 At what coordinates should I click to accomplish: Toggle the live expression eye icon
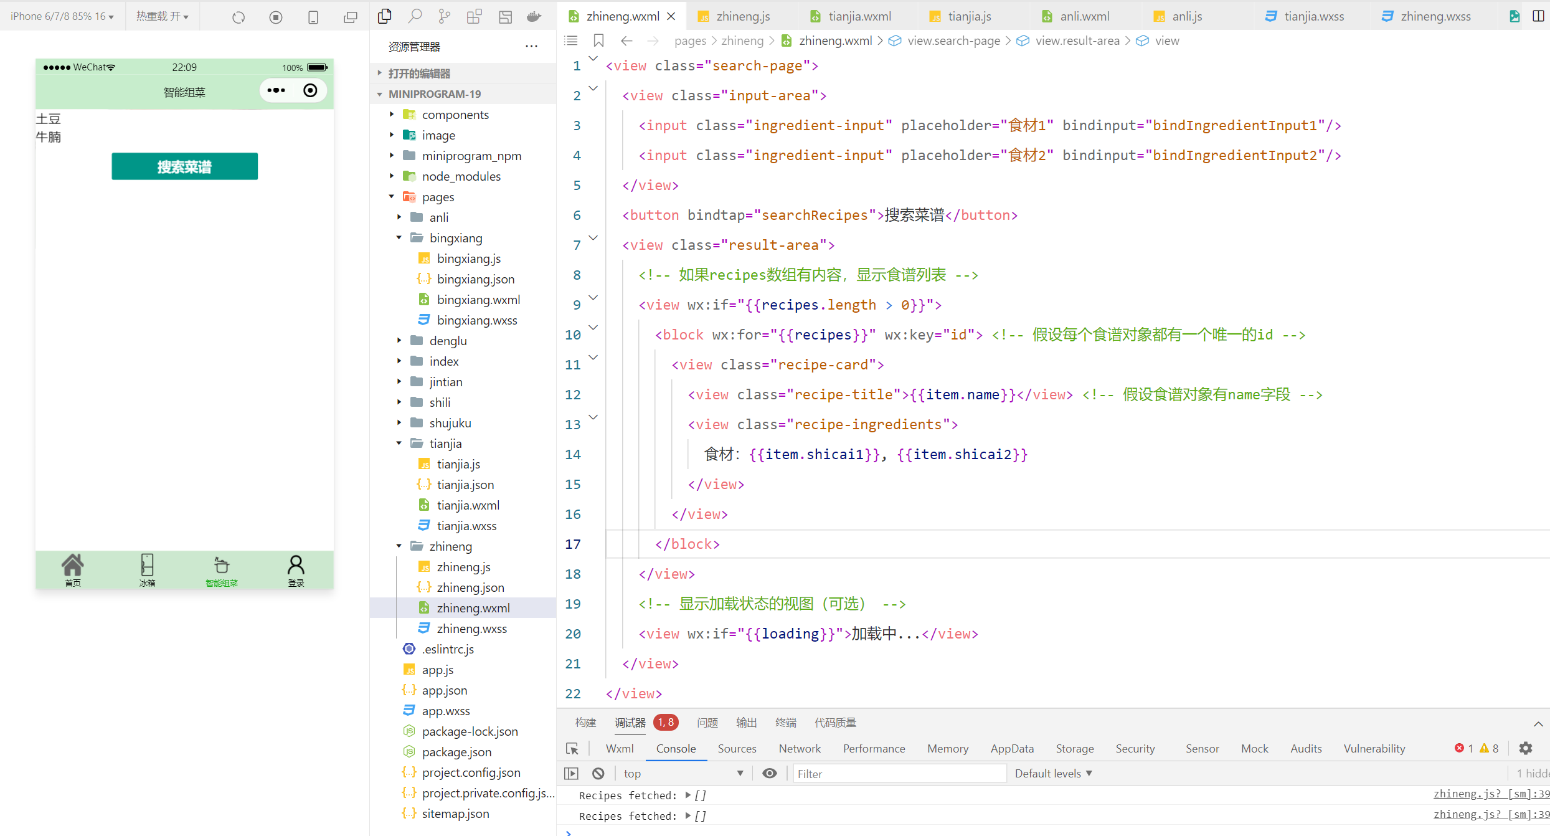coord(770,773)
